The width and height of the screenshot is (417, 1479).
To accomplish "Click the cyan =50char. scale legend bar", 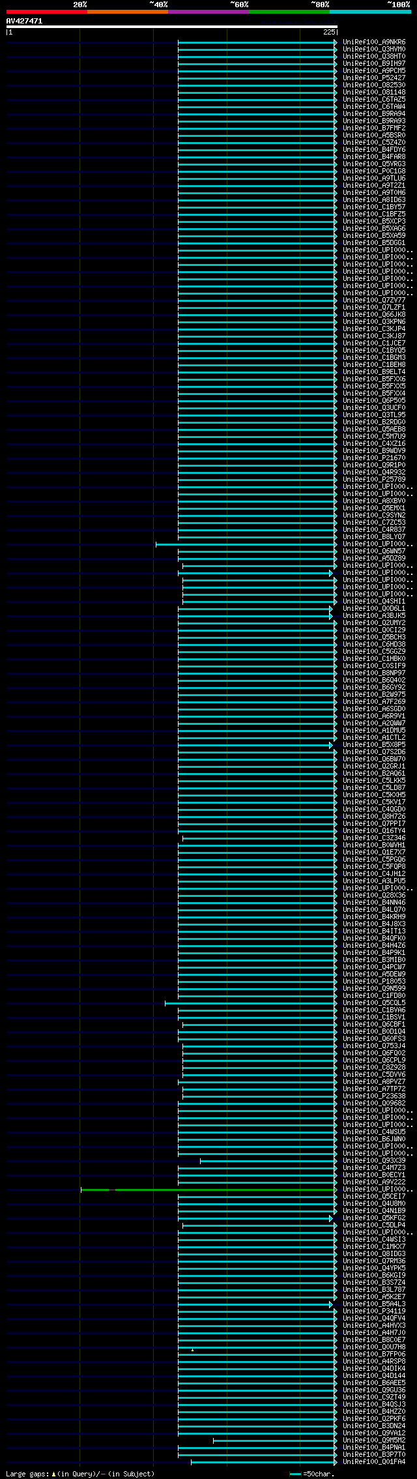I will 296,1474.
